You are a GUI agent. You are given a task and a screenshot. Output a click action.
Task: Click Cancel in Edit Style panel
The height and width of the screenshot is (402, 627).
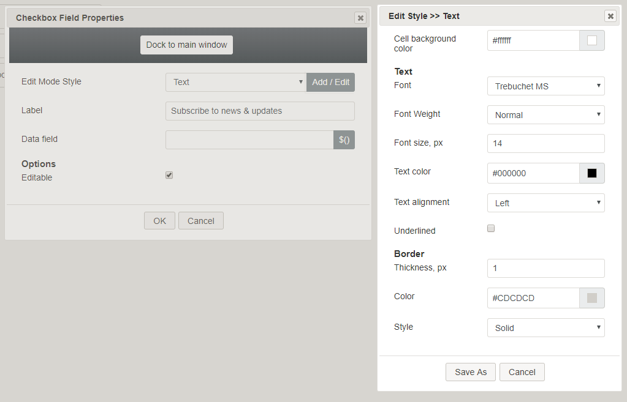tap(522, 372)
